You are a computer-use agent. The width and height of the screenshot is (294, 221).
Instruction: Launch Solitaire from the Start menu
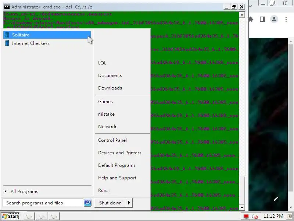tap(47, 35)
